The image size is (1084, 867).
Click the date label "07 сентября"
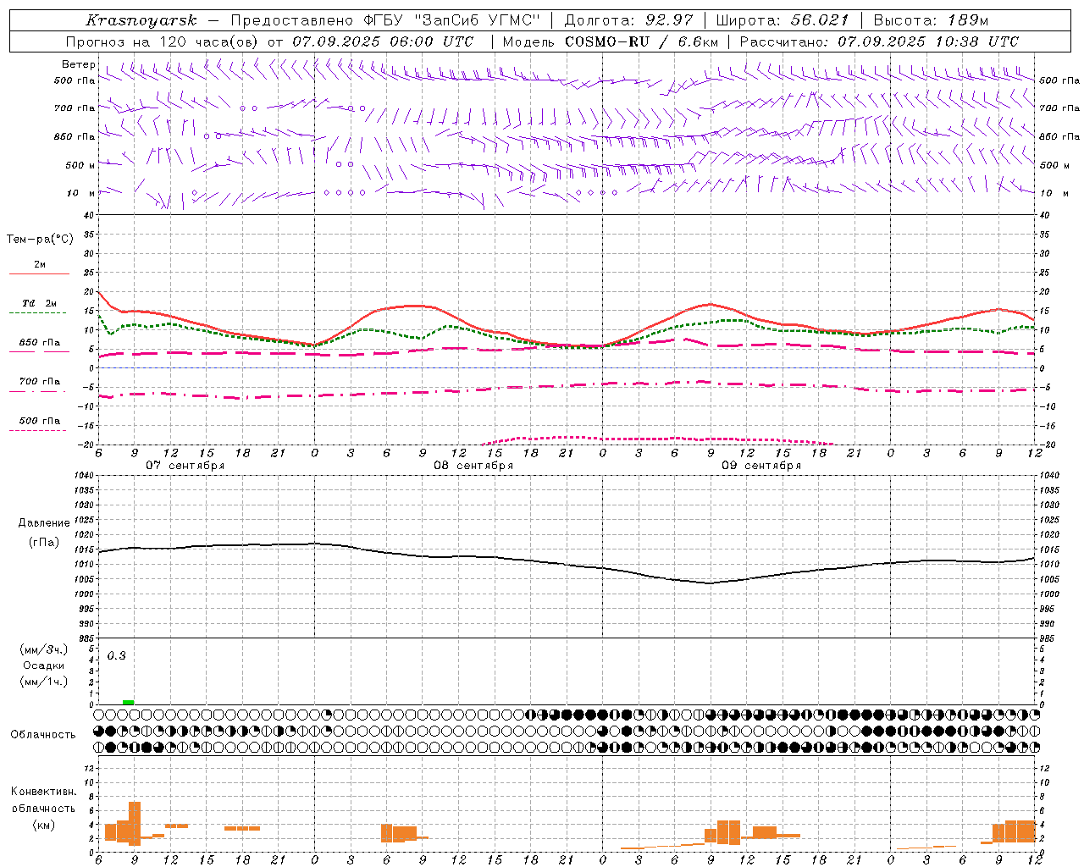click(185, 466)
